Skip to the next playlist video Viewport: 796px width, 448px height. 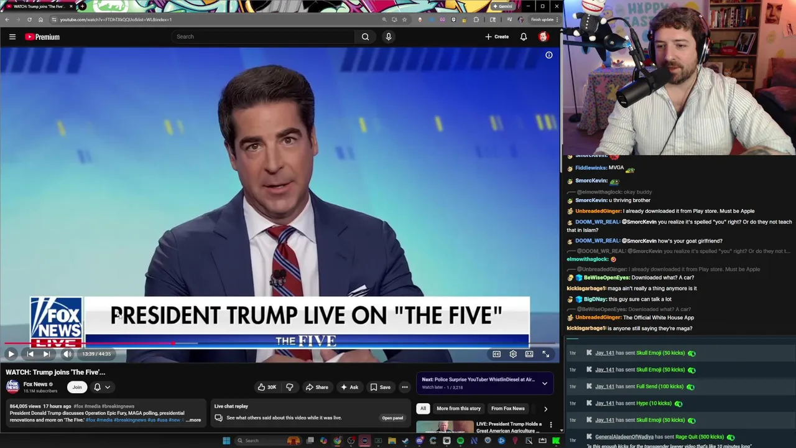point(46,354)
